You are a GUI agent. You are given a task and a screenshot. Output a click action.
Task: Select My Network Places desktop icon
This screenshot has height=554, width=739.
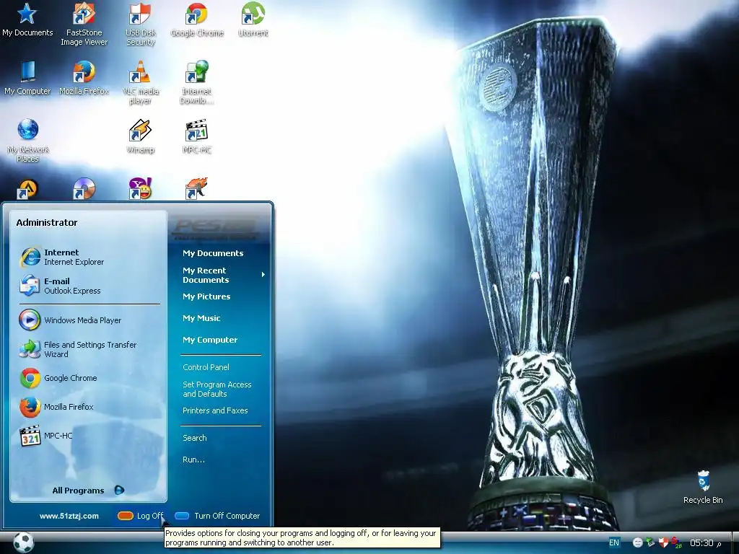(x=28, y=141)
